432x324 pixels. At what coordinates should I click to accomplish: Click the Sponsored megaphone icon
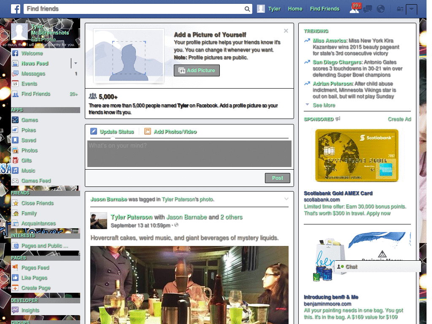pos(338,119)
